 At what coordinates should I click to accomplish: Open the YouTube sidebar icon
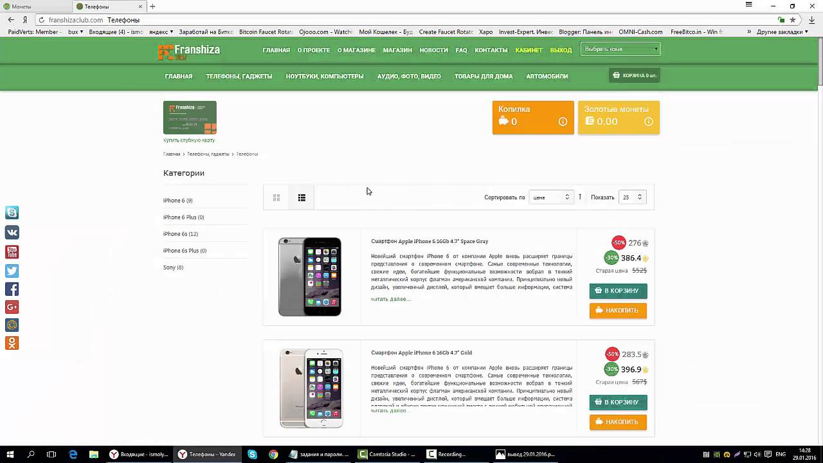coord(12,252)
